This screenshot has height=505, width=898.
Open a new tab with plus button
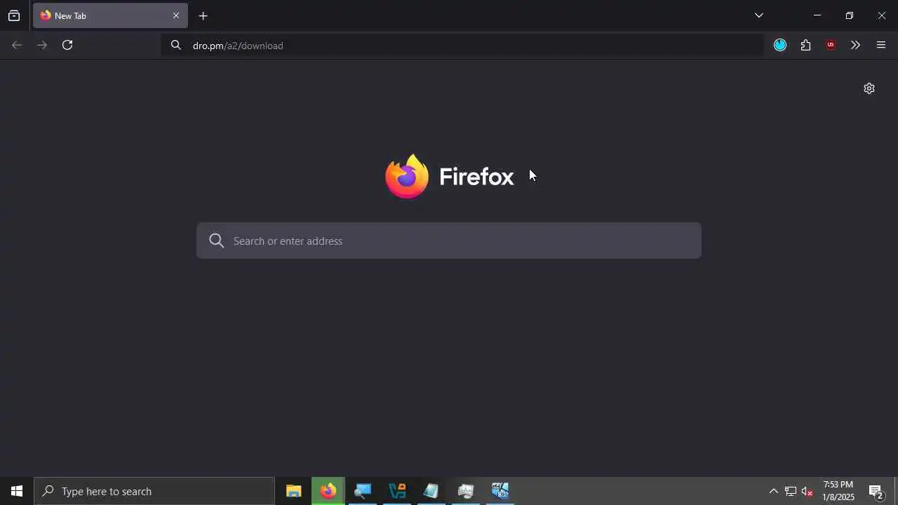(x=203, y=15)
